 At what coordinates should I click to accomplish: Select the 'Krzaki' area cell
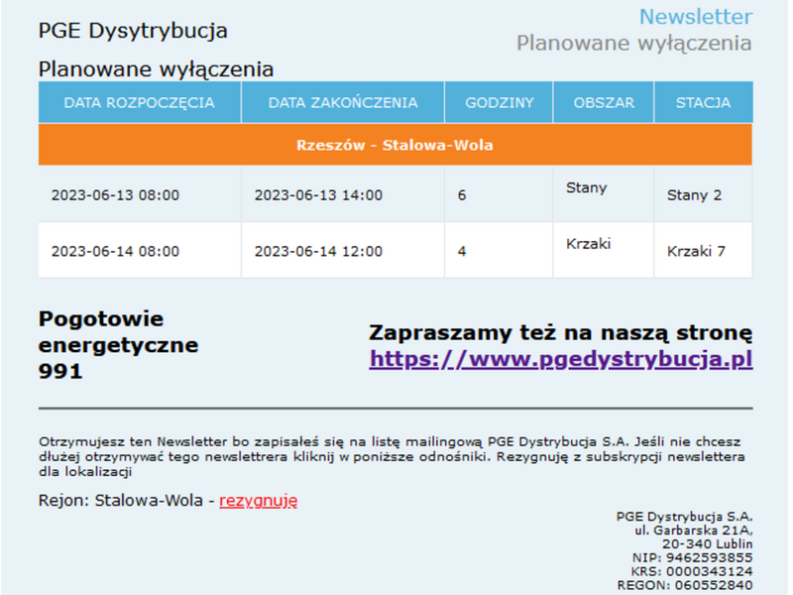point(604,251)
